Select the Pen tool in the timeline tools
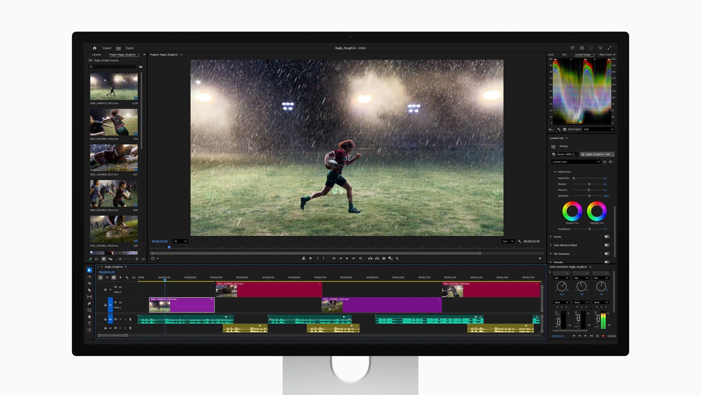This screenshot has height=395, width=701. tap(89, 303)
